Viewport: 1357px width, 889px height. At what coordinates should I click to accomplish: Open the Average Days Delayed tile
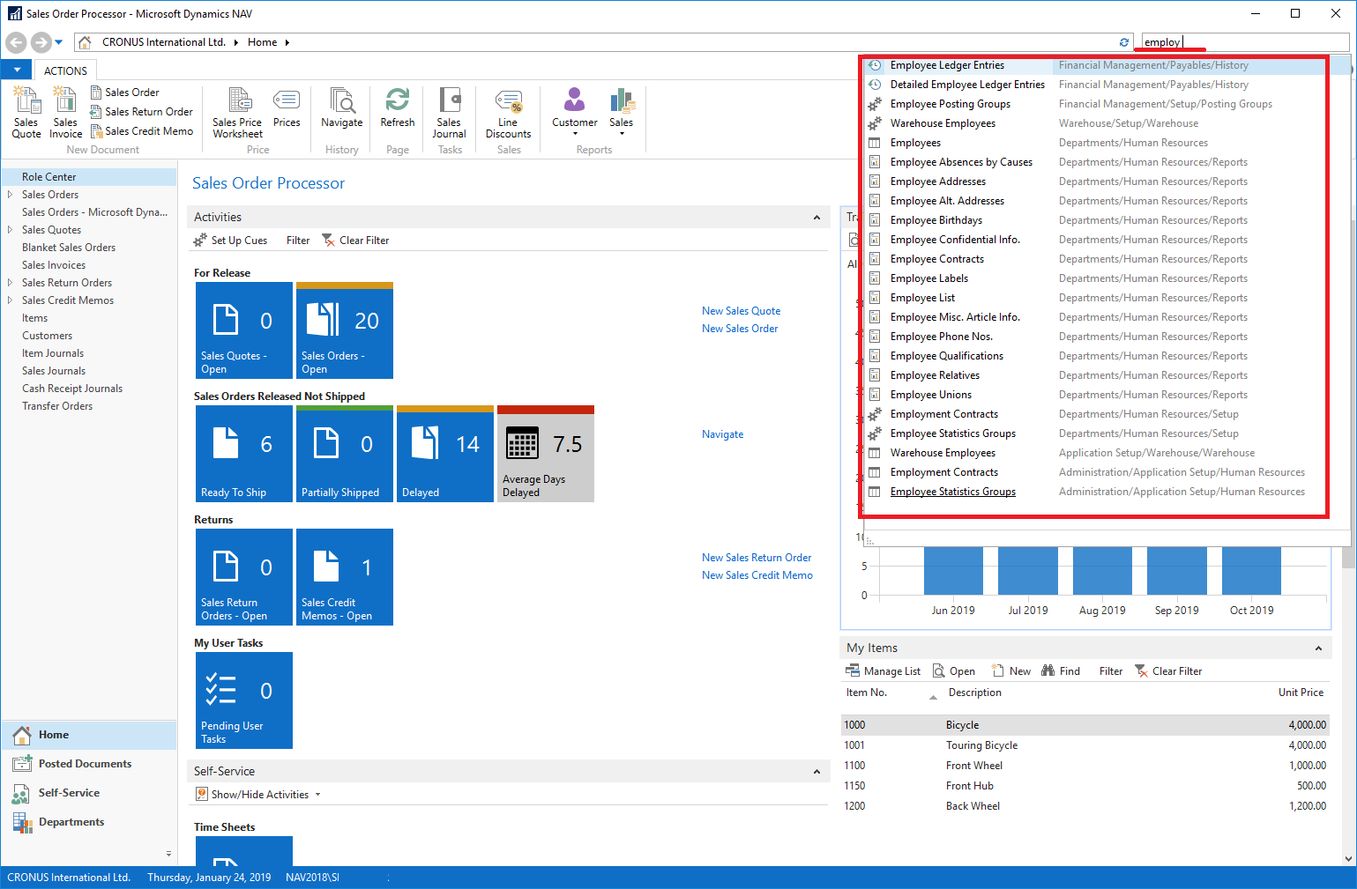pyautogui.click(x=546, y=454)
